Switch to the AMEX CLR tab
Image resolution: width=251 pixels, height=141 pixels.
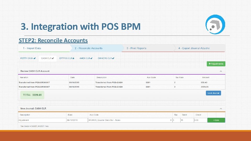(x=86, y=58)
